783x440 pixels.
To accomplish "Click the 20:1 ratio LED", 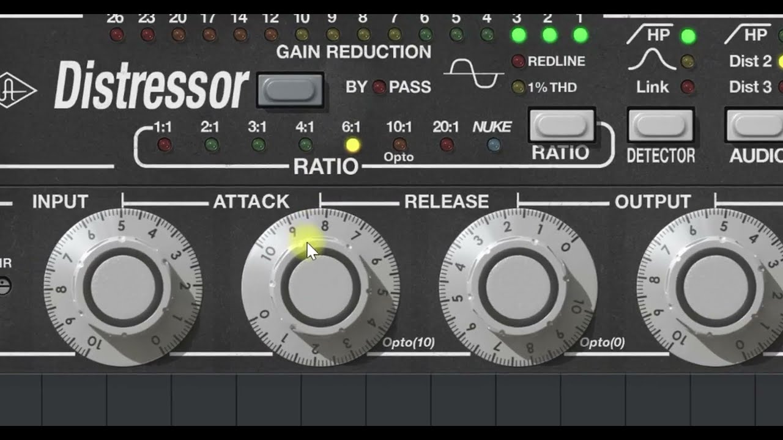I will (x=447, y=145).
